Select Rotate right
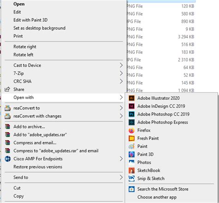The width and height of the screenshot is (219, 203). [x=25, y=47]
